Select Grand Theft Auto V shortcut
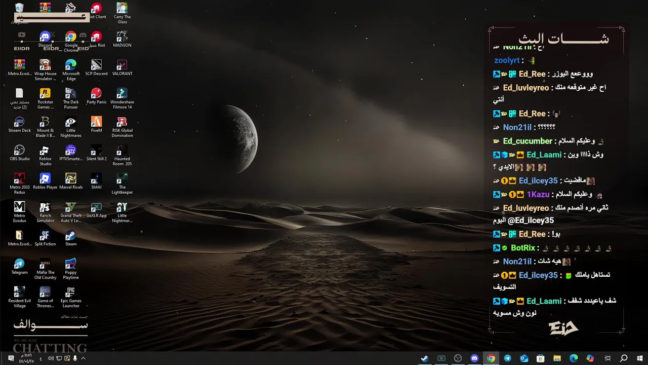 71,212
